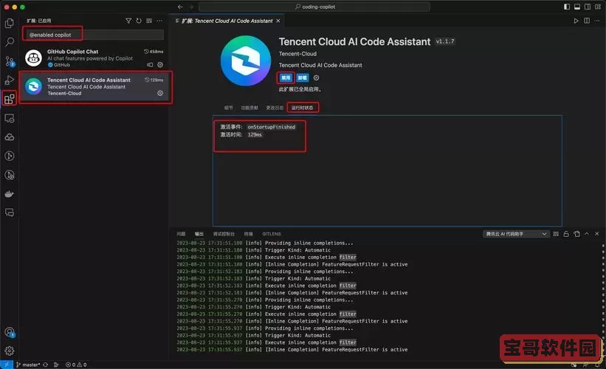The height and width of the screenshot is (369, 606).
Task: Switch to the Output tab
Action: click(x=199, y=234)
